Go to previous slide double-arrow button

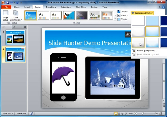[164, 103]
